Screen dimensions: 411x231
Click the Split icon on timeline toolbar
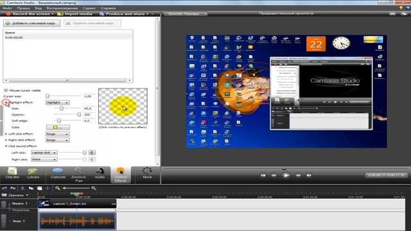48,188
